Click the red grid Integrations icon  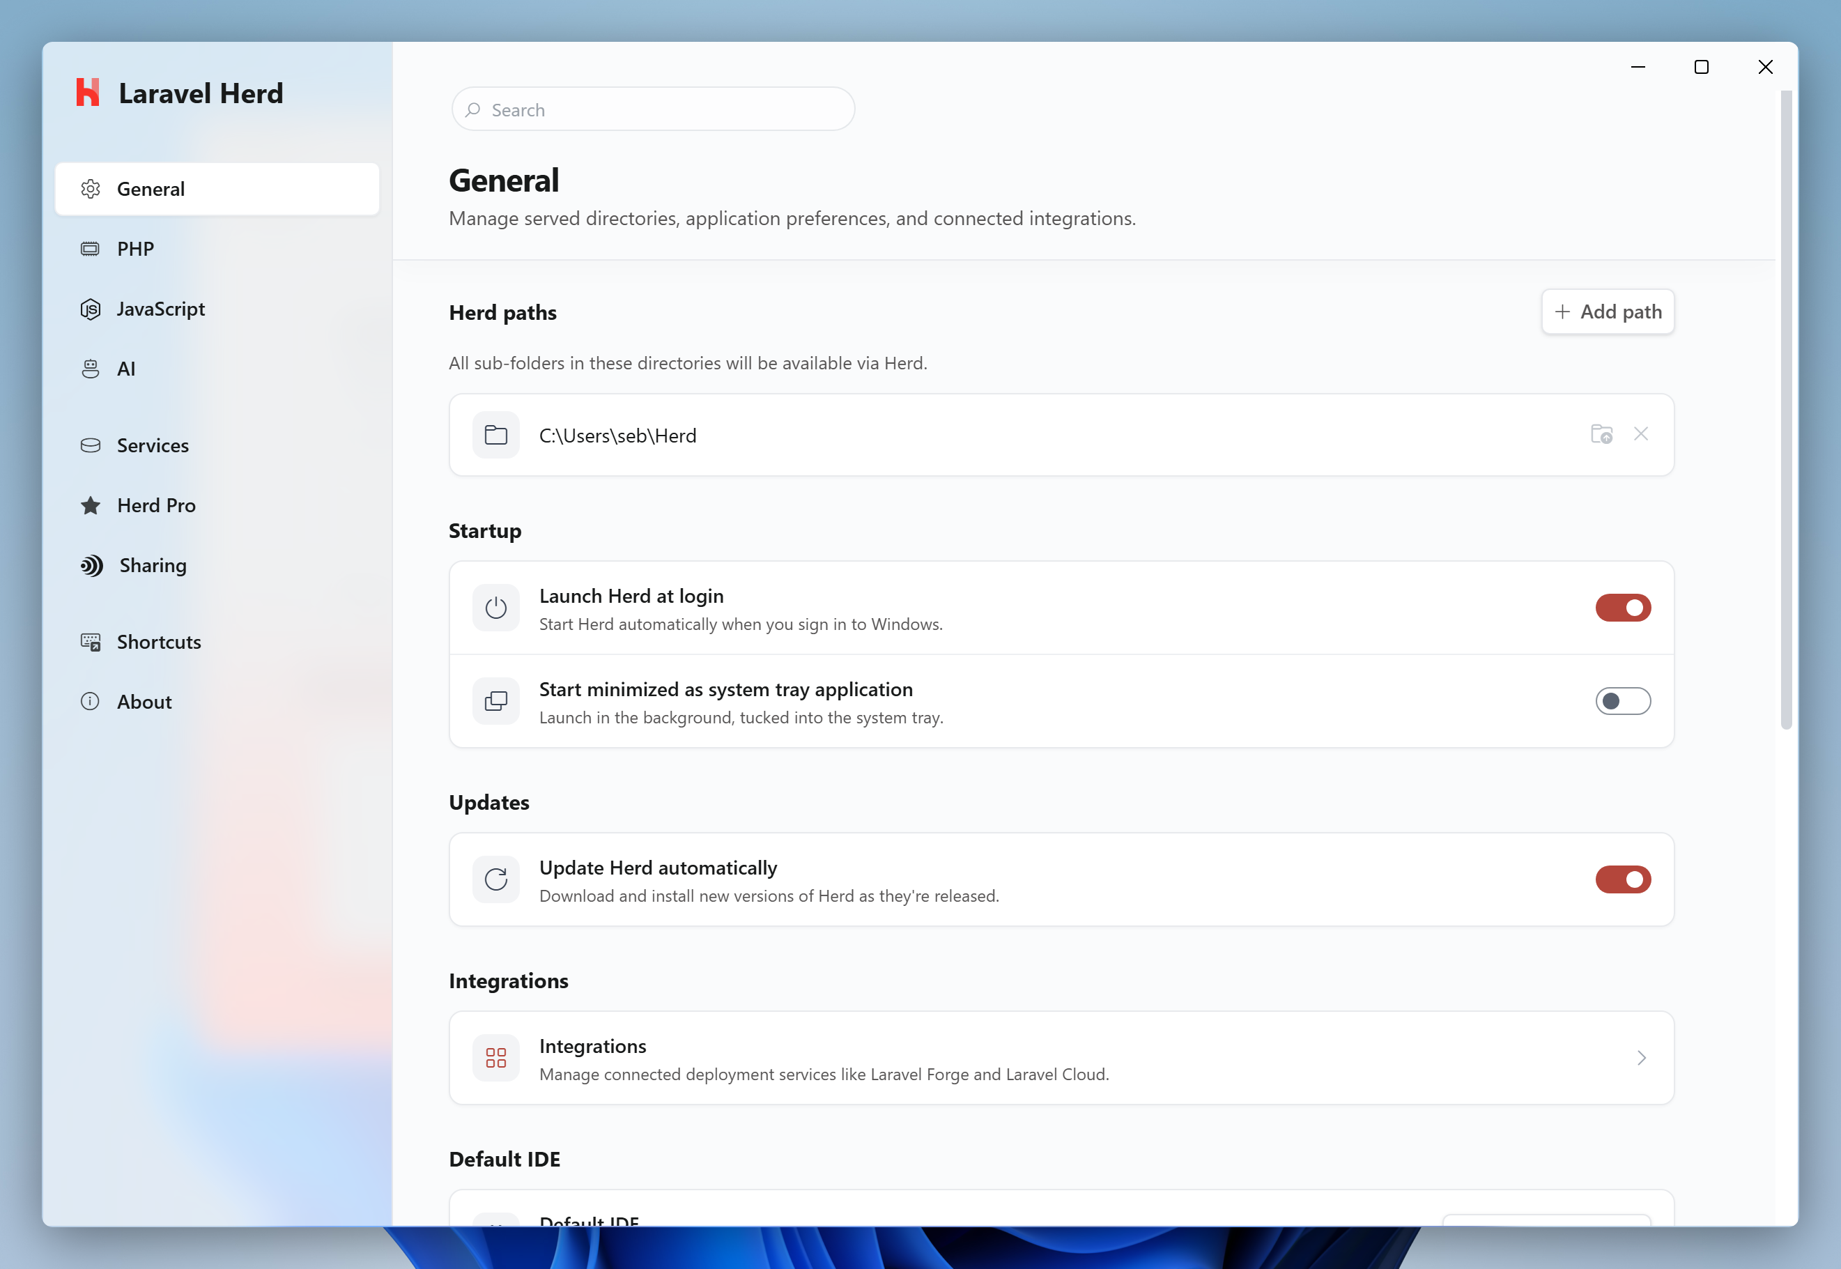(x=496, y=1059)
